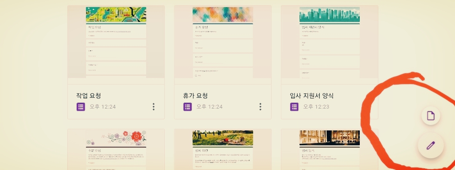The height and width of the screenshot is (170, 455).
Task: Click the forms icon beside 휴가 요청 time
Action: [187, 107]
